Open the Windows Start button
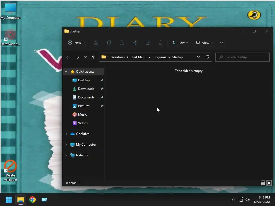Screen dimensions: 275x206 (x=9, y=200)
